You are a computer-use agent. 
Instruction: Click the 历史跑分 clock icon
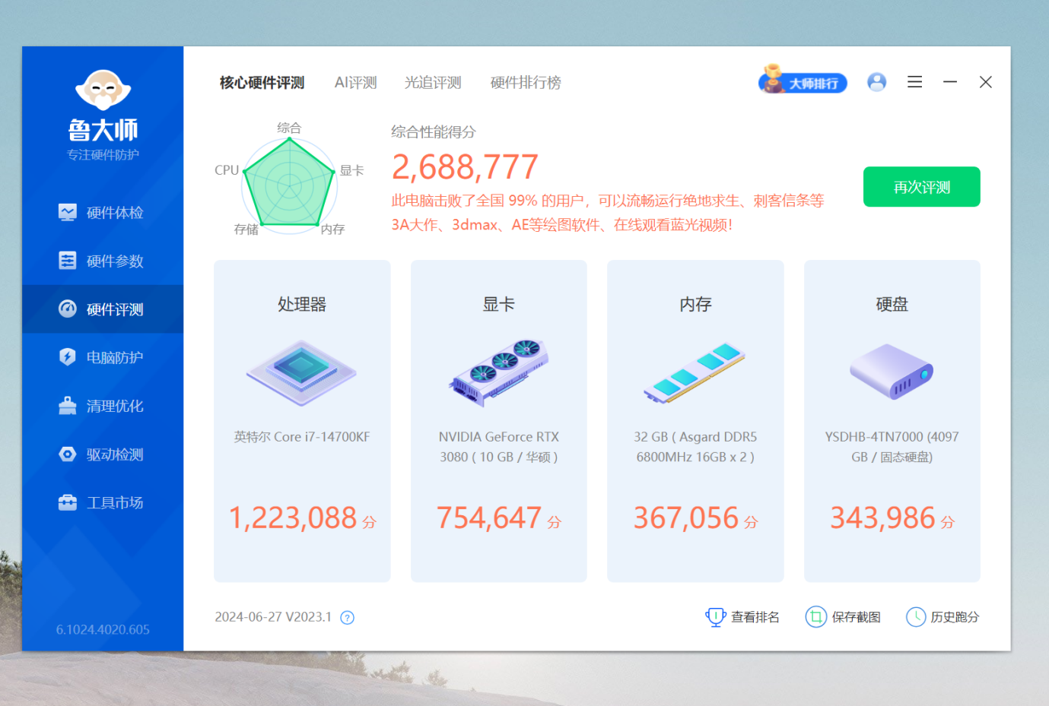point(916,617)
